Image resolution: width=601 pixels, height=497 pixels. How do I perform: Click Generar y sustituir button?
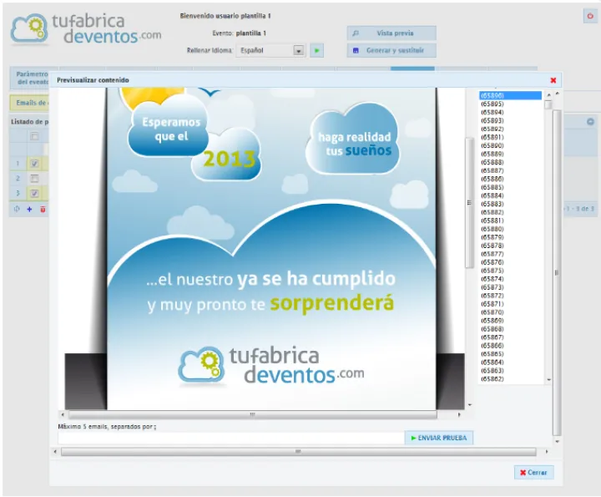[x=391, y=50]
